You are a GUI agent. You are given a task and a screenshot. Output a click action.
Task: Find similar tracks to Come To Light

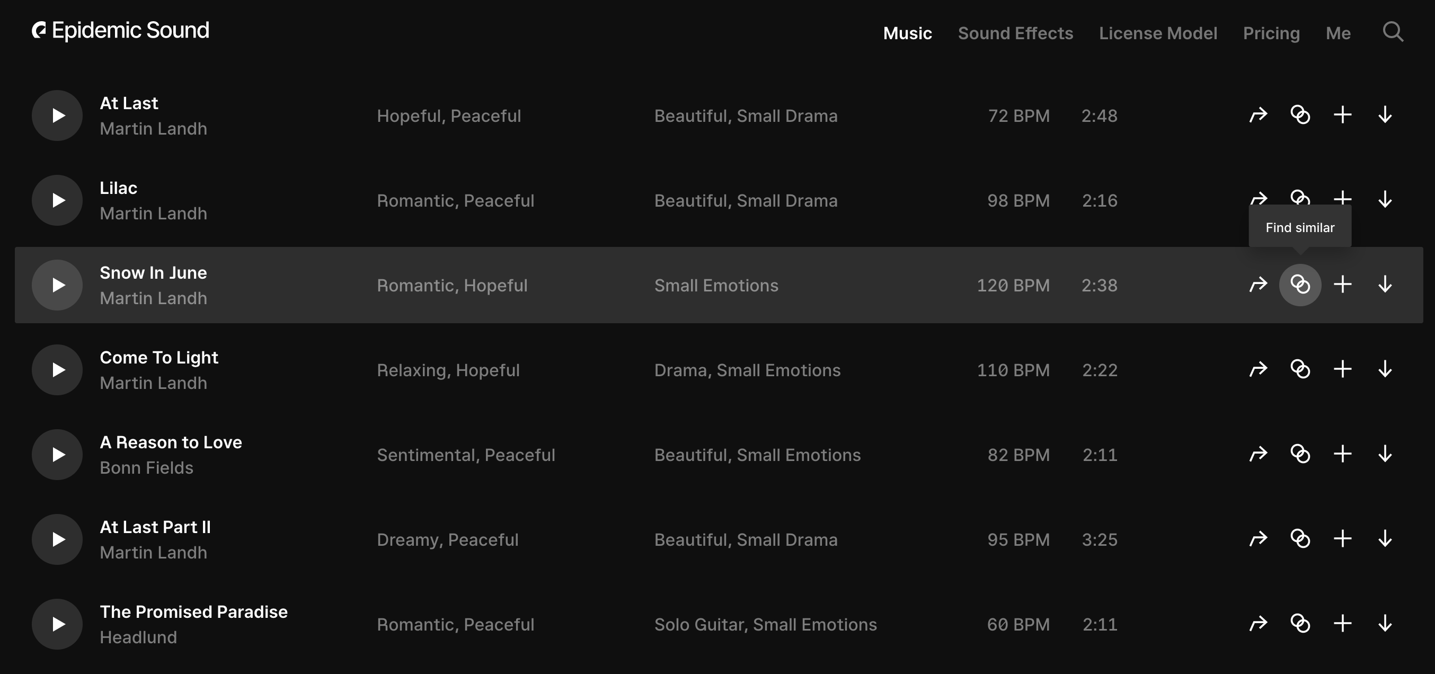coord(1300,369)
